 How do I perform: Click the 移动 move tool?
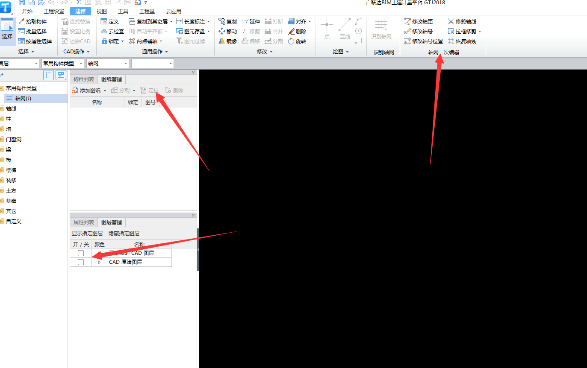coord(227,31)
